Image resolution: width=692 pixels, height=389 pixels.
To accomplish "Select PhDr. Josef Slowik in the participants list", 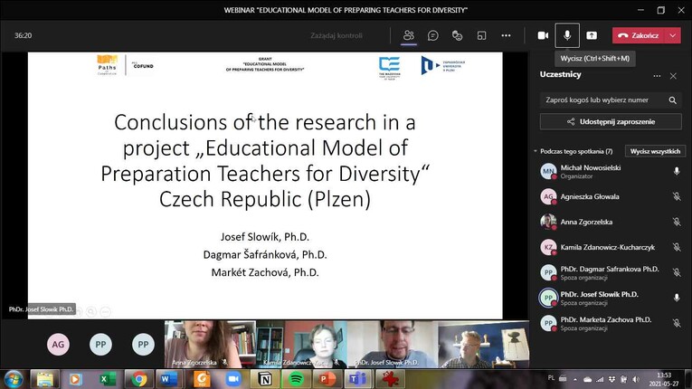I will point(598,295).
